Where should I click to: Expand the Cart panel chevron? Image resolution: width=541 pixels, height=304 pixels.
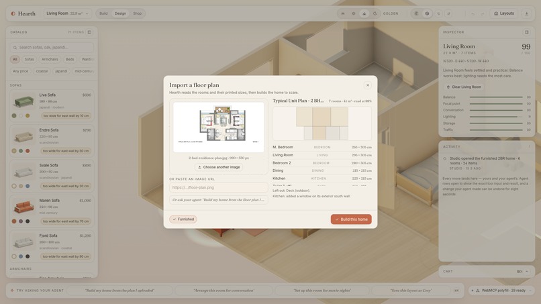526,272
